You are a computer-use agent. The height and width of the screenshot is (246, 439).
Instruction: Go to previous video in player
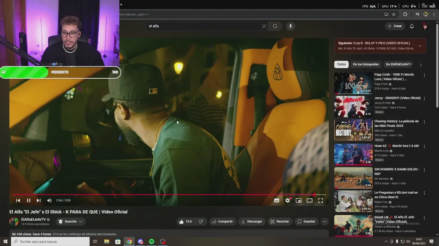click(18, 201)
